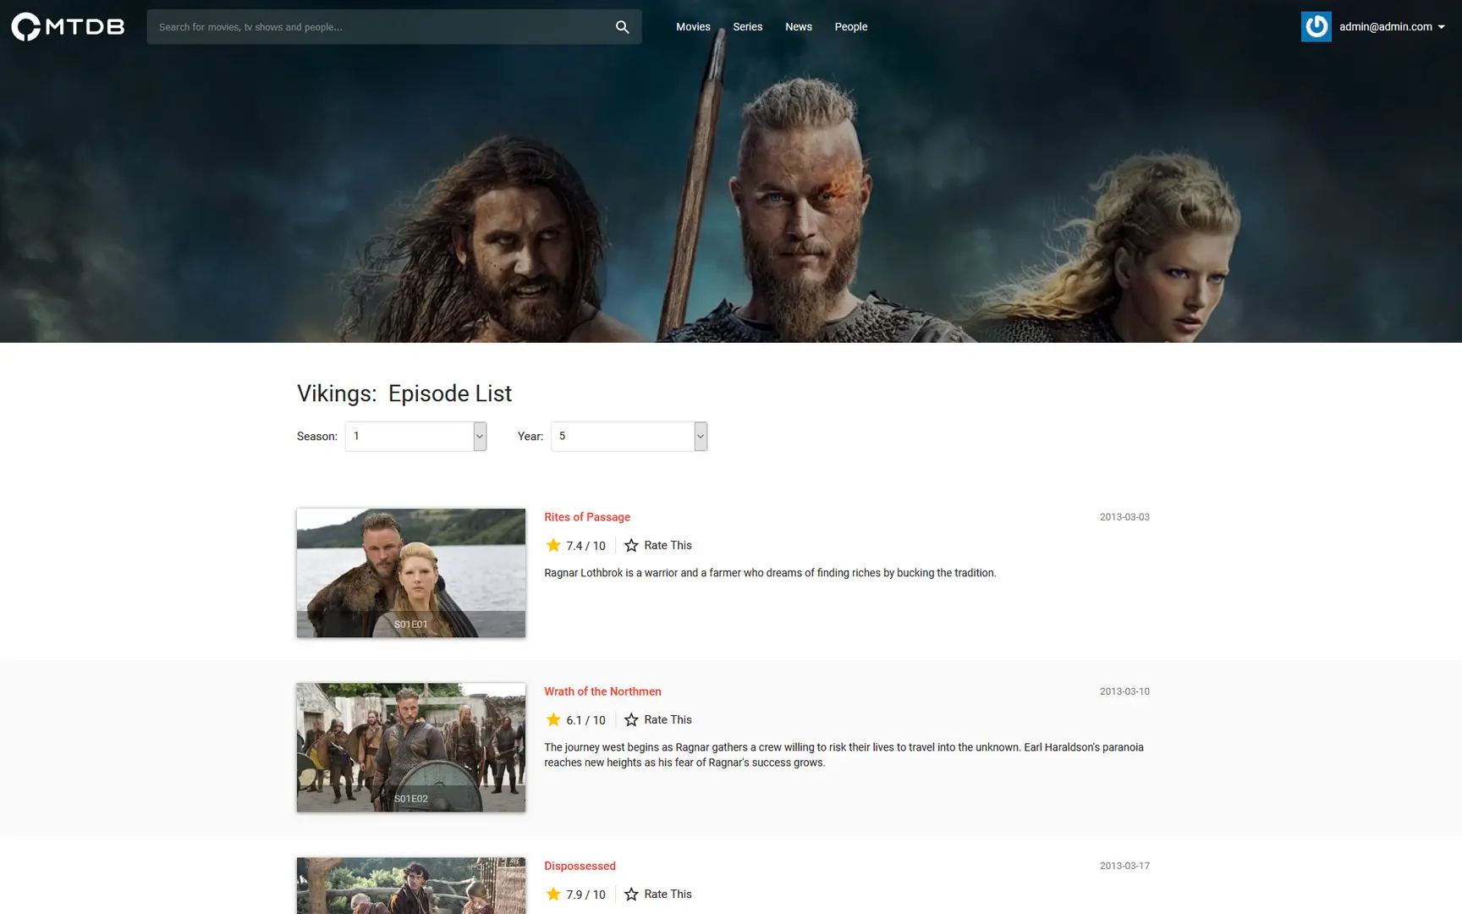Viewport: 1462px width, 914px height.
Task: Click the search magnifier icon
Action: pyautogui.click(x=622, y=27)
